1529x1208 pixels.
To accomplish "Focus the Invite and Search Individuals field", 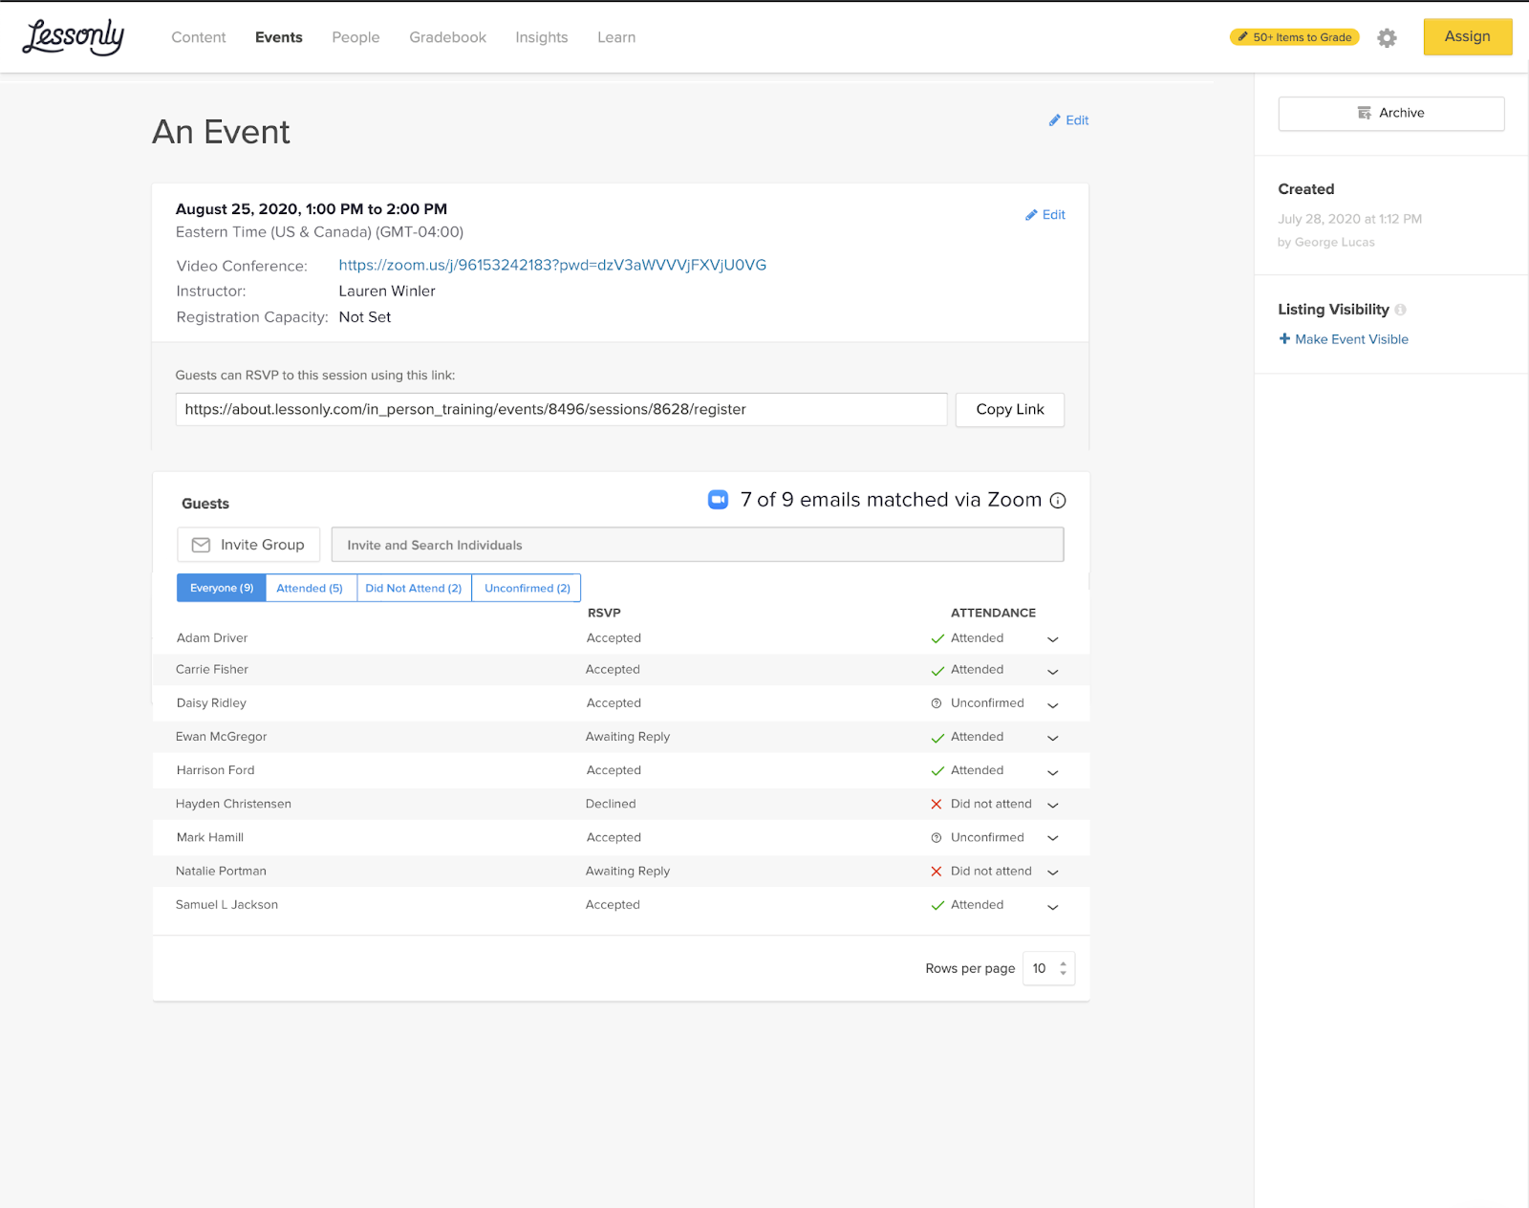I will [698, 545].
